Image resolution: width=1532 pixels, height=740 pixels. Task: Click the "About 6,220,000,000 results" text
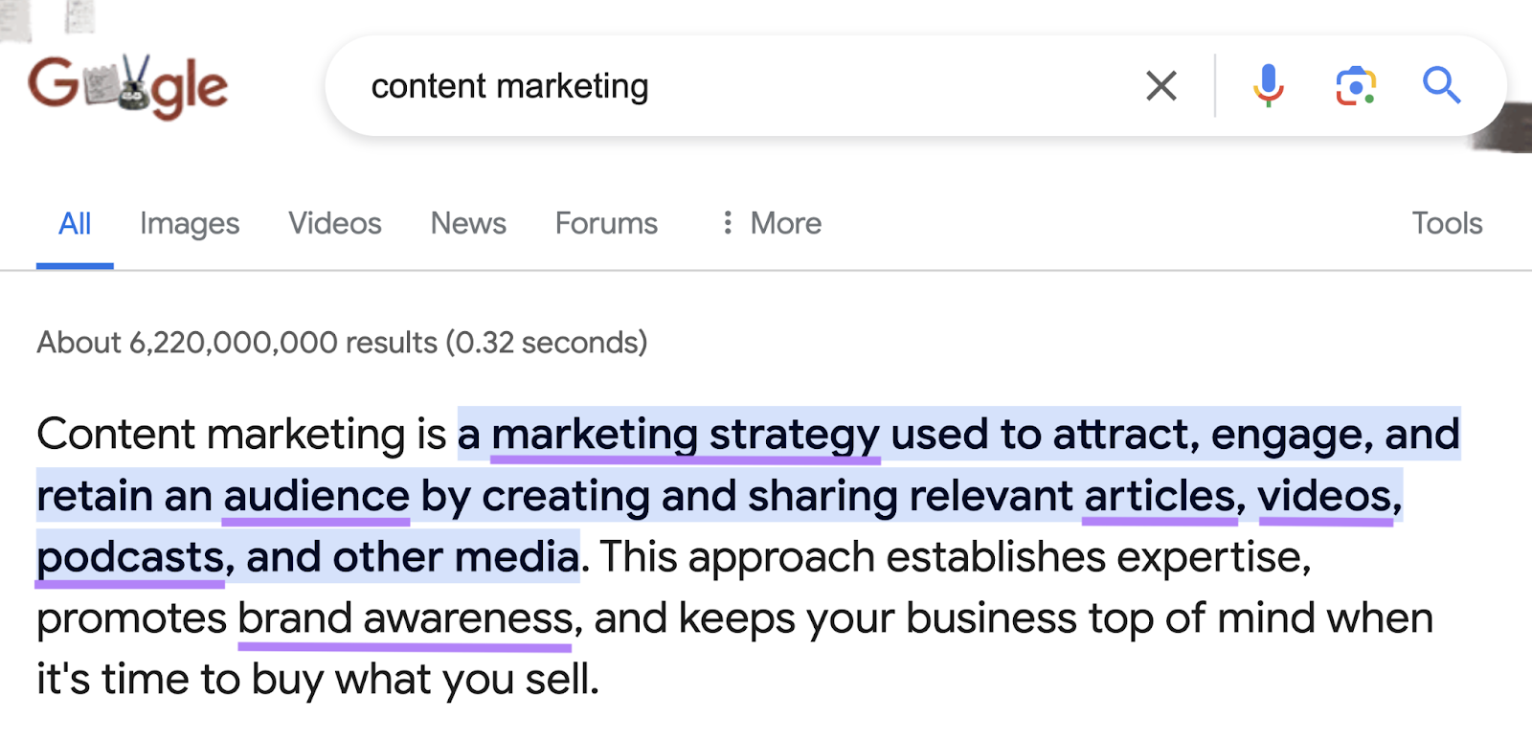[342, 343]
